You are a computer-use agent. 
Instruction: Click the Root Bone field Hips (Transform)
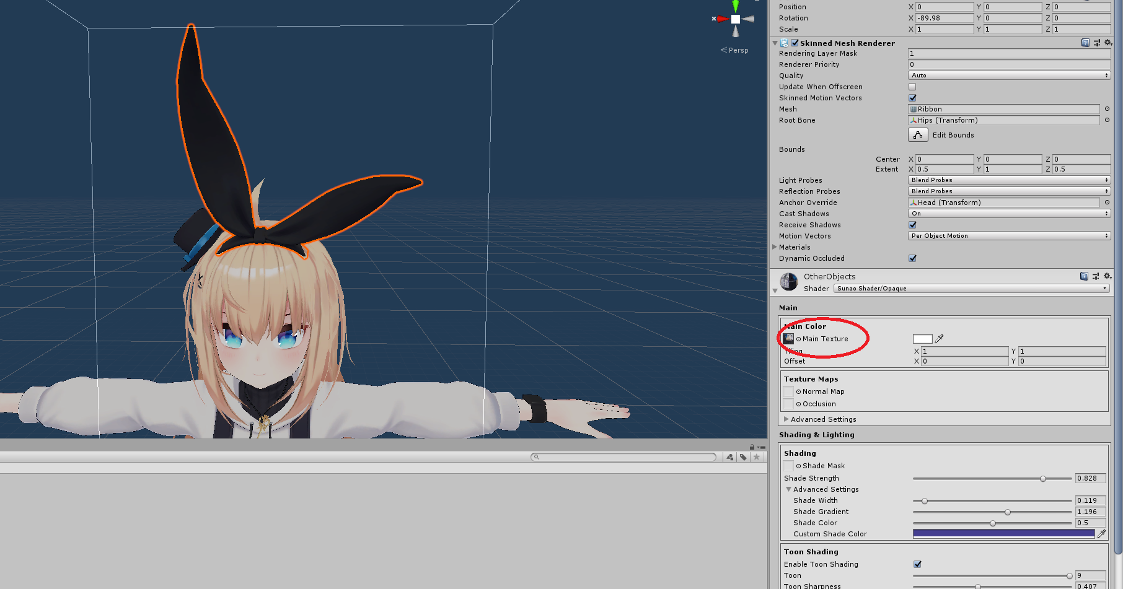(x=1003, y=120)
